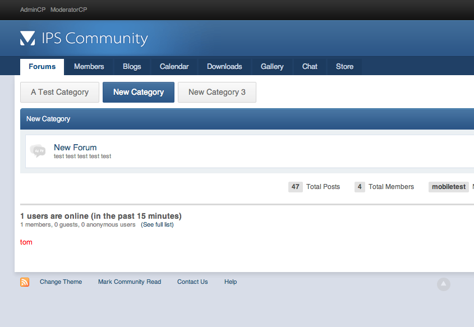Image resolution: width=474 pixels, height=327 pixels.
Task: Show the New Category 3 button
Action: point(217,92)
